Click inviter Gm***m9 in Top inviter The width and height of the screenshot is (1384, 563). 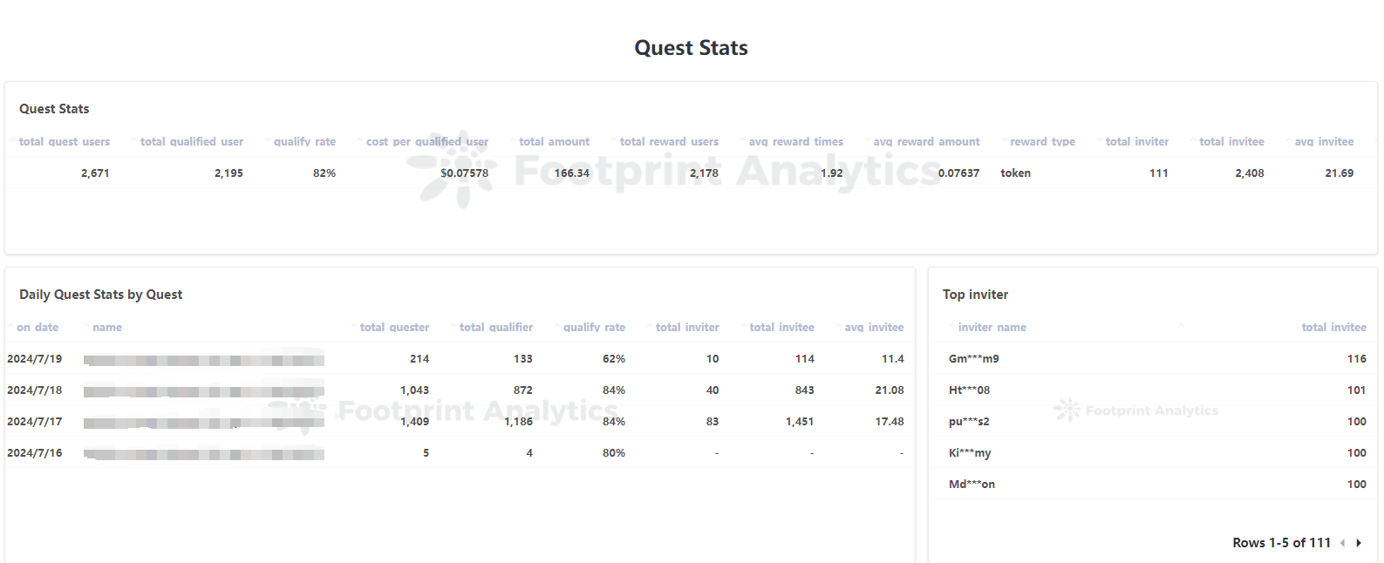(973, 358)
